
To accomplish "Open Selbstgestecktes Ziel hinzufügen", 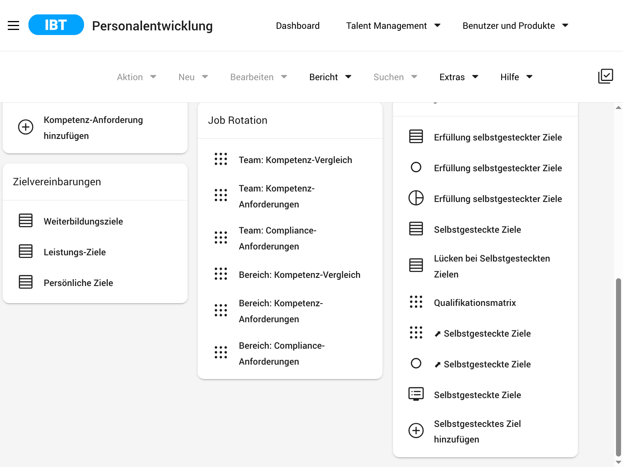I will pos(477,431).
